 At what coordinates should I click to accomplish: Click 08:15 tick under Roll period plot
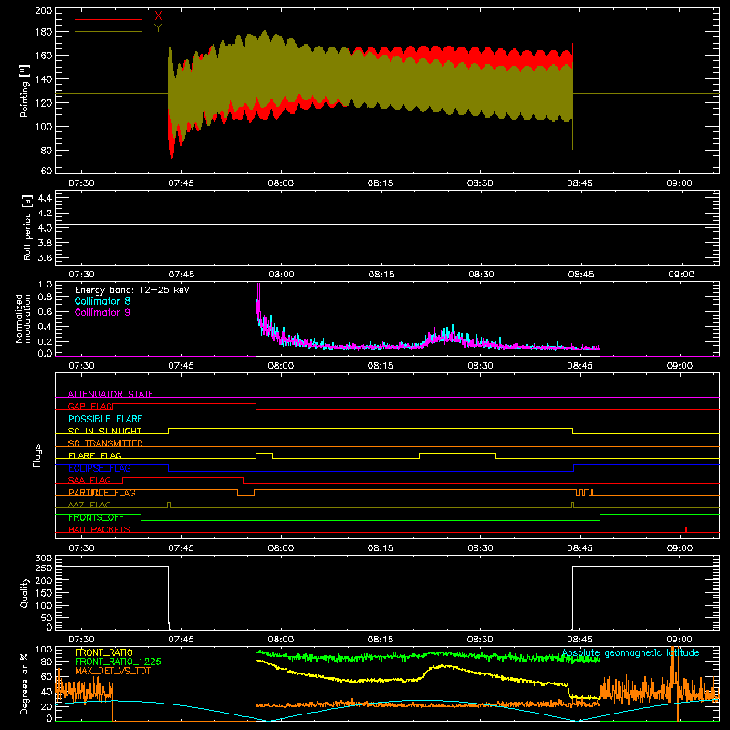(381, 275)
